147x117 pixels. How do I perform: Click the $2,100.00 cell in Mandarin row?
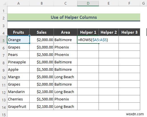coord(42,92)
